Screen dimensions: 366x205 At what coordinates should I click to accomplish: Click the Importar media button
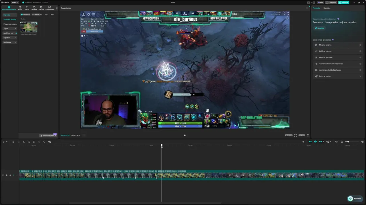25,15
